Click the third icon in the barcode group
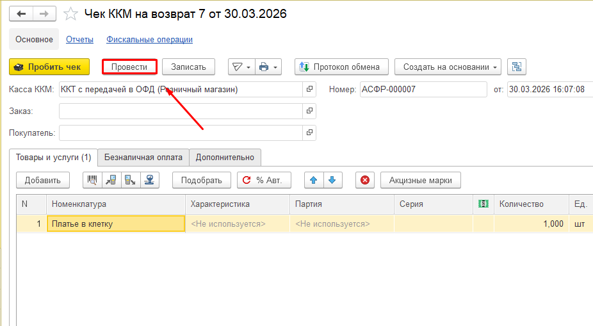 point(131,181)
